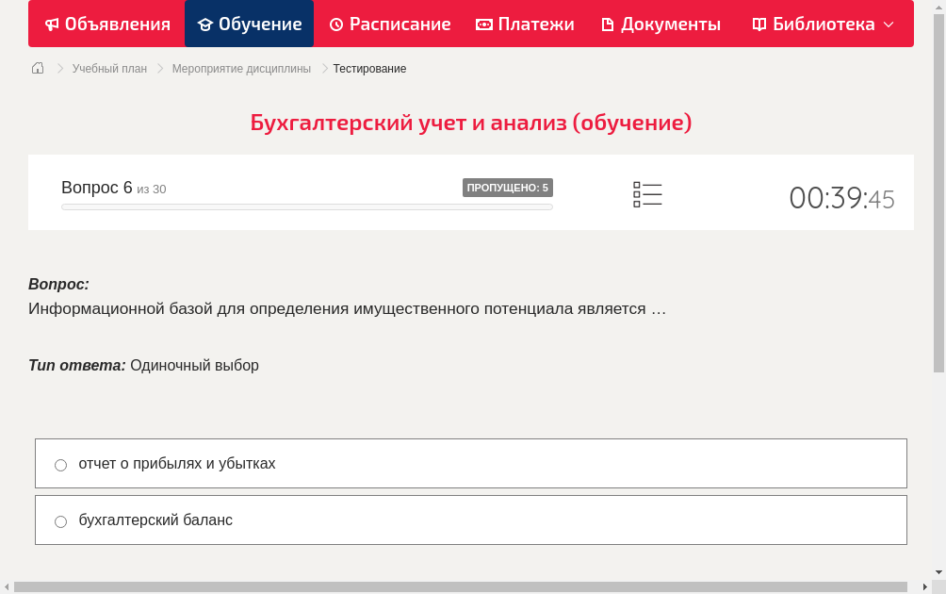Viewport: 946px width, 594px height.
Task: Click the payment card icon near Платежи
Action: (482, 24)
